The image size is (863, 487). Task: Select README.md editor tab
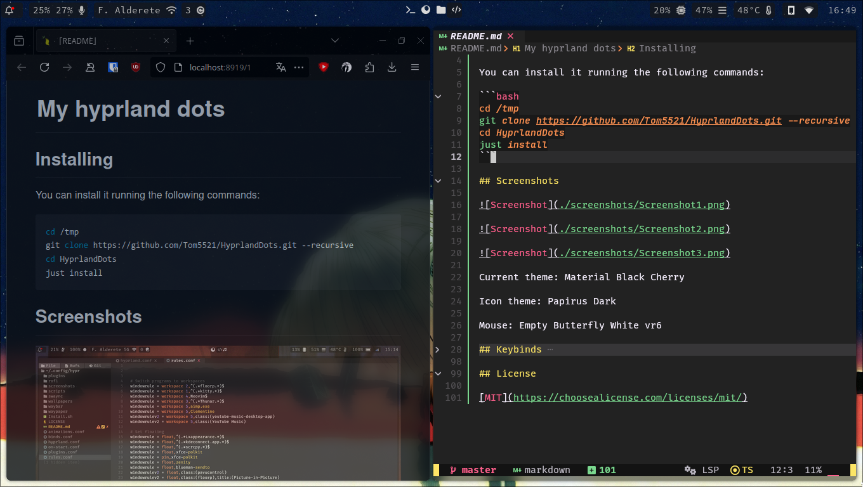tap(476, 36)
